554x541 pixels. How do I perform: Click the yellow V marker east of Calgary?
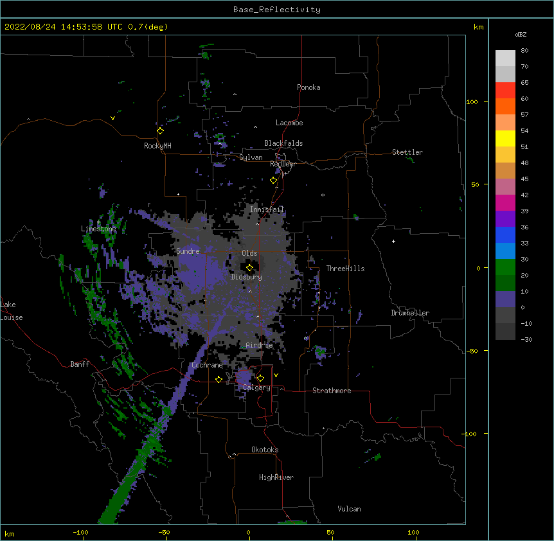point(276,375)
